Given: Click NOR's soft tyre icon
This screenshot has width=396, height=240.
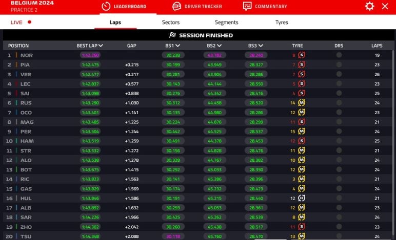Looking at the screenshot, I should pyautogui.click(x=302, y=55).
